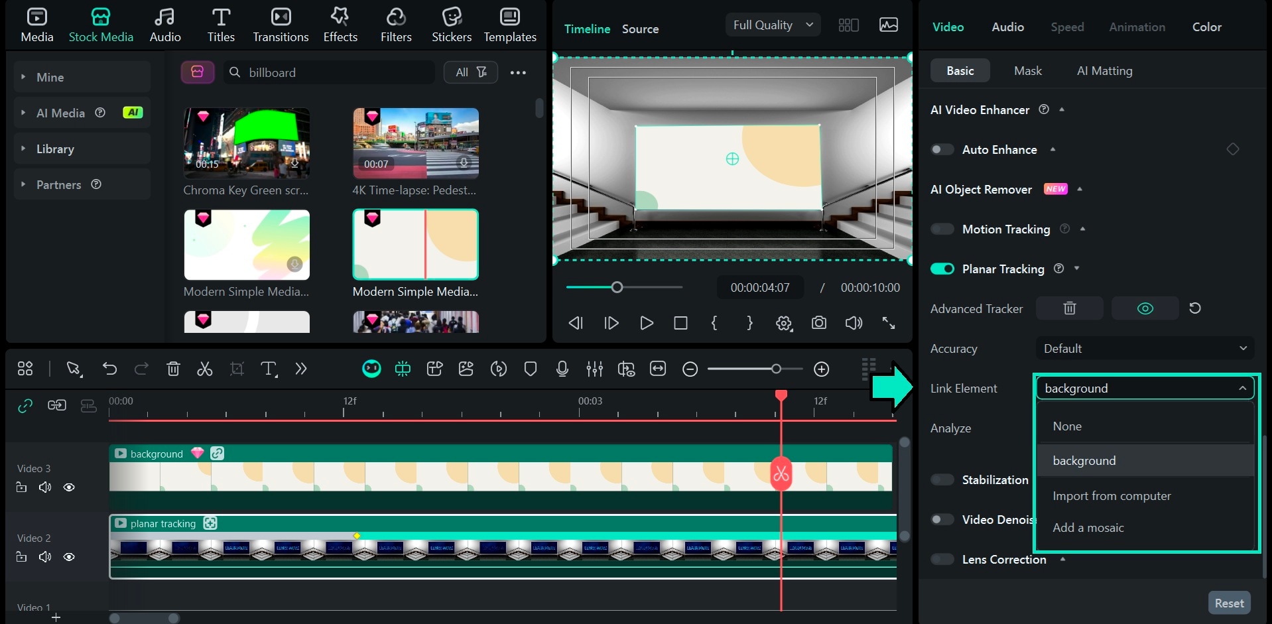Viewport: 1272px width, 624px height.
Task: Select None in Link Element list
Action: (1145, 426)
